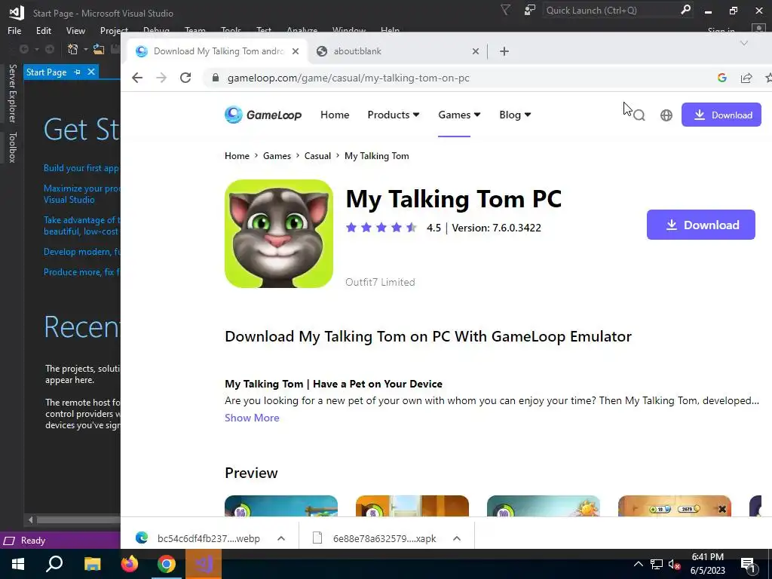Open the Toolbox side tab

[12, 147]
